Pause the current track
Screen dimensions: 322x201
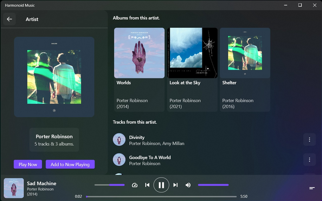[x=161, y=185]
